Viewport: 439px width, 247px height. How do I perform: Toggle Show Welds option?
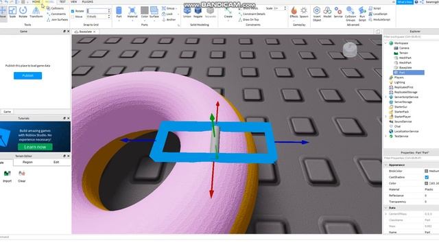248,8
